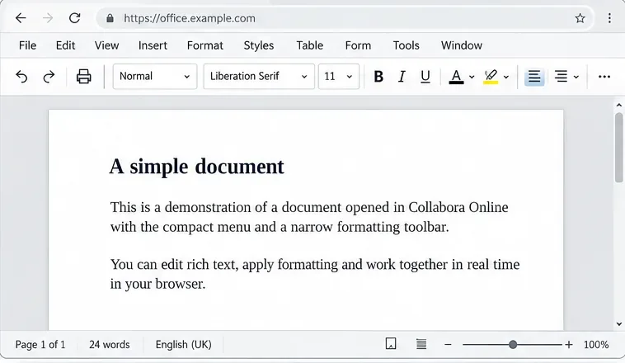Screen dimensions: 625x363
Task: Bookmark the page with star icon
Action: pyautogui.click(x=580, y=18)
